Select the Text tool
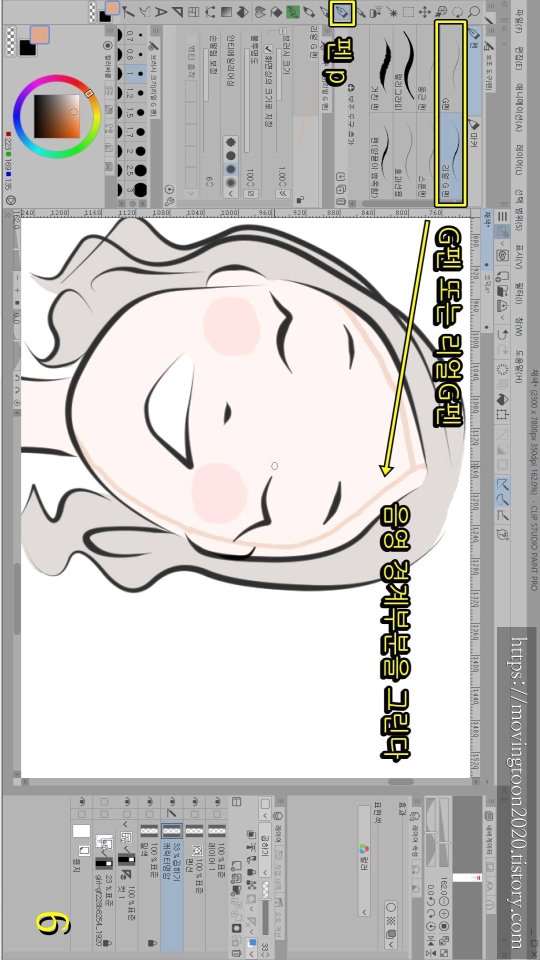The height and width of the screenshot is (960, 540). (x=161, y=12)
